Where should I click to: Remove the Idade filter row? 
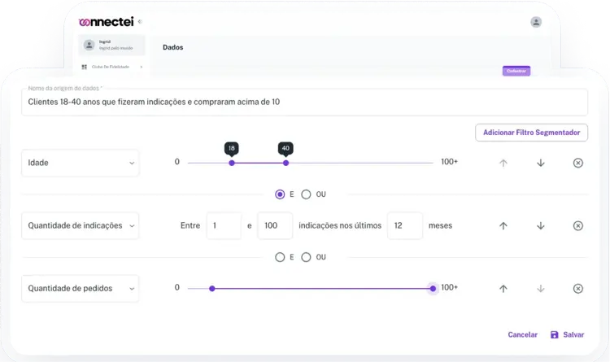click(578, 163)
